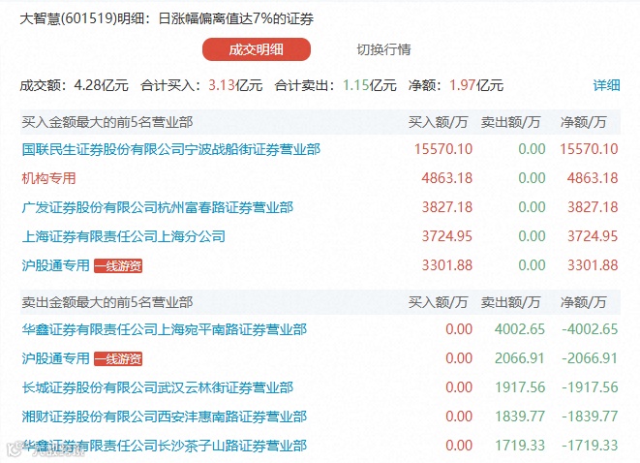Click the 卖出额/万 column in the sell table header
The height and width of the screenshot is (463, 640).
[x=510, y=302]
